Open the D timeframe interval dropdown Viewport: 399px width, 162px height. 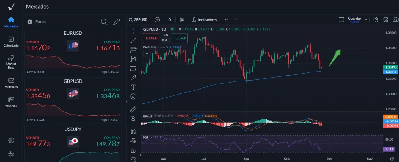coord(169,19)
